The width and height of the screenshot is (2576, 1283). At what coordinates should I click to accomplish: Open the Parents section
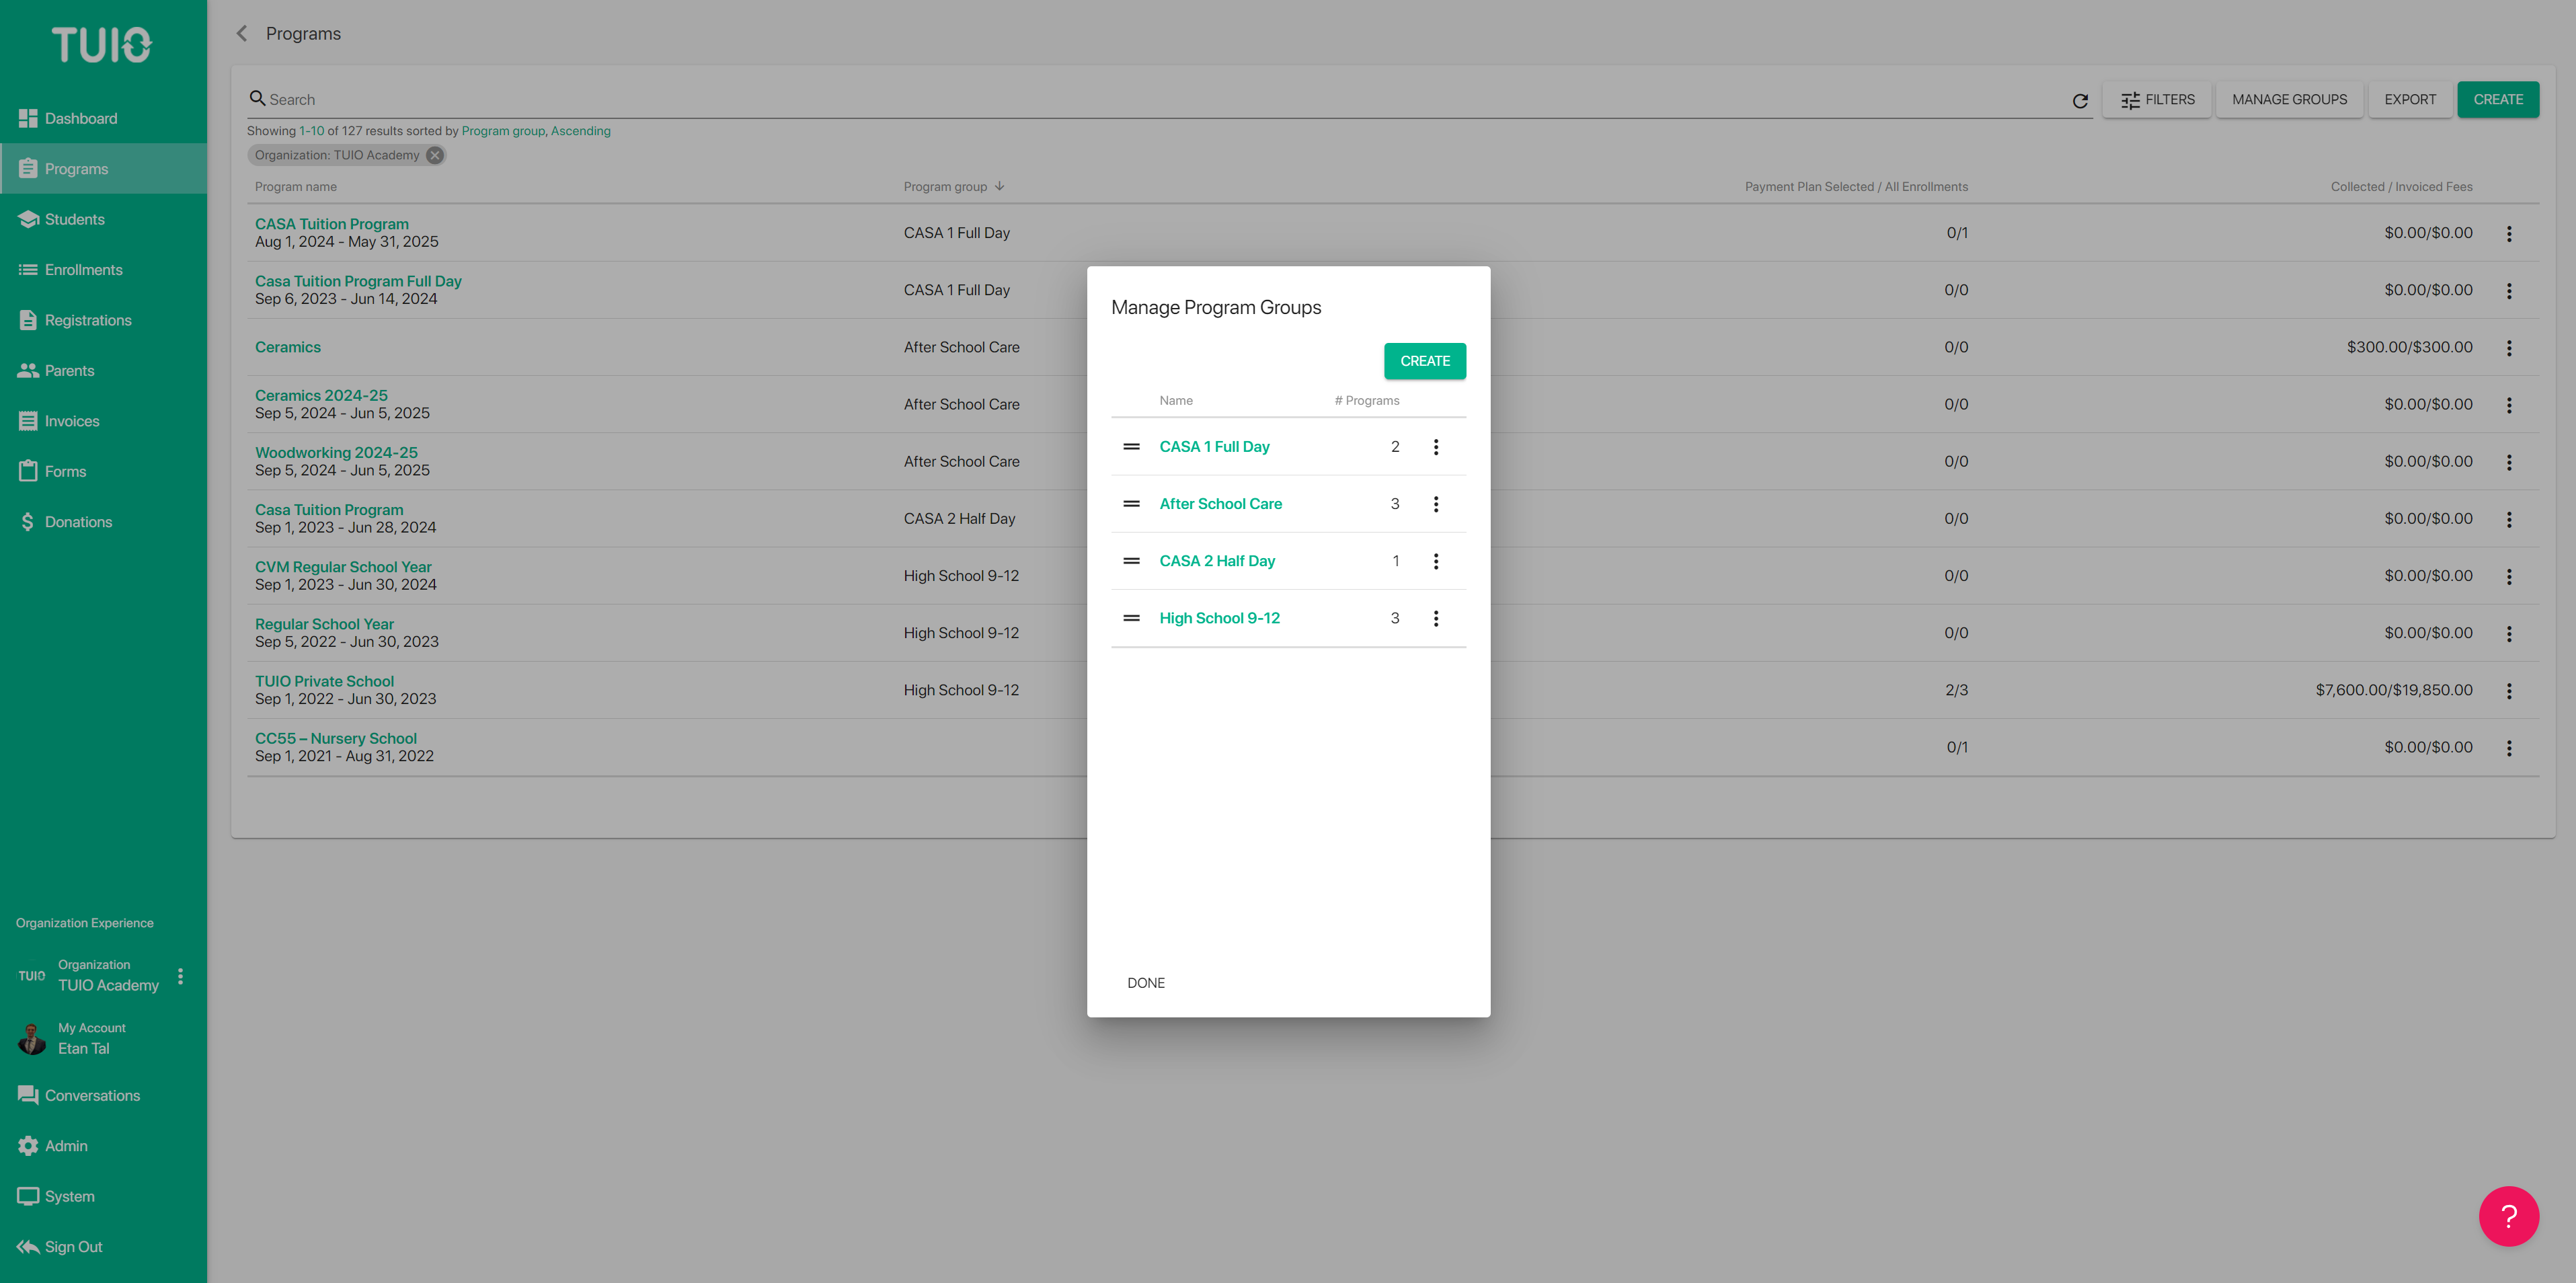point(103,371)
